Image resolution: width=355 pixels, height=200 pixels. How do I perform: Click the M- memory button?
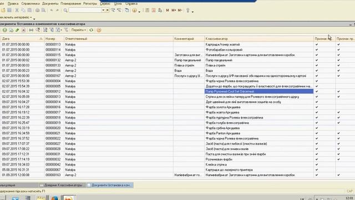point(180,10)
